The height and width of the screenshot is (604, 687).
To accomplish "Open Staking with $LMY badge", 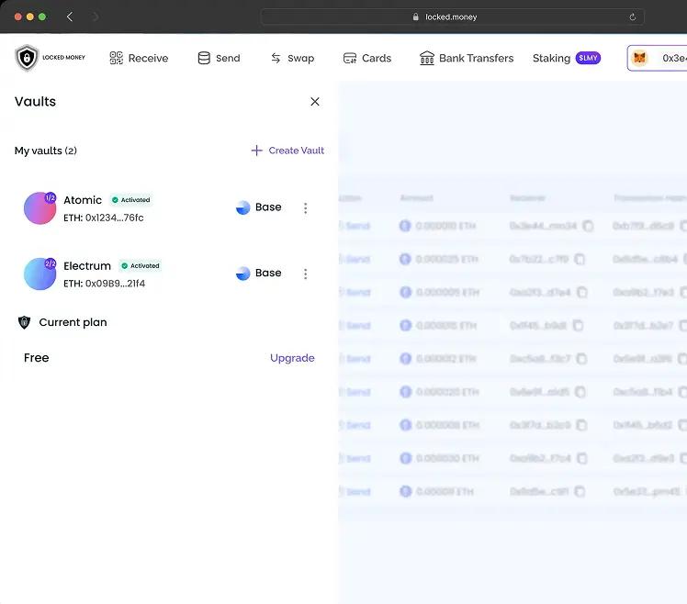I will tap(566, 58).
